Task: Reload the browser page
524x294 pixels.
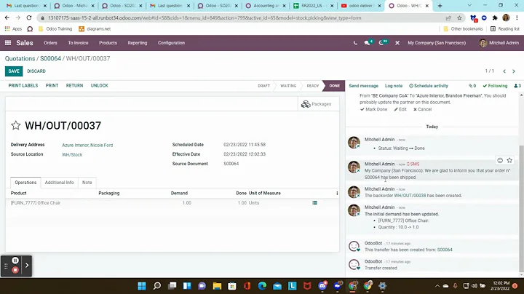Action: click(x=29, y=17)
